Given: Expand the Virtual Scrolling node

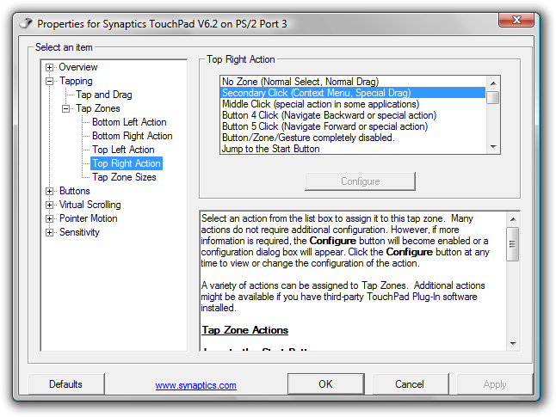Looking at the screenshot, I should point(50,205).
